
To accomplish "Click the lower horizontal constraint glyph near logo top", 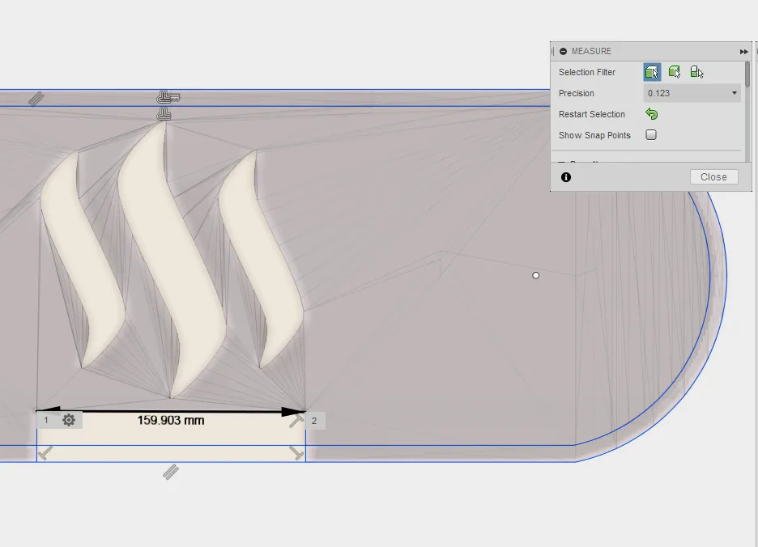I will point(164,115).
